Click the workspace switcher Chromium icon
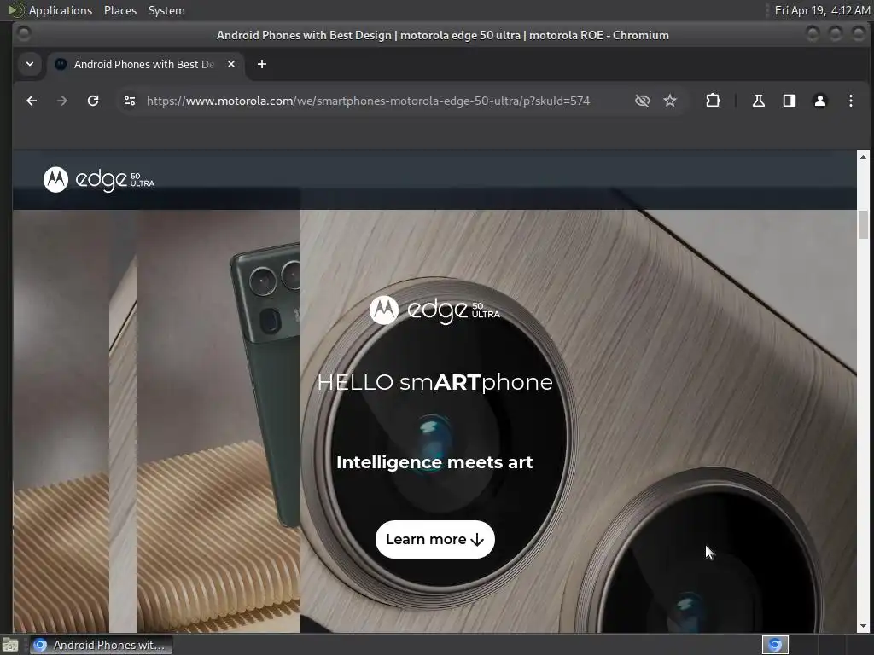Viewport: 874px width, 655px height. pos(775,645)
